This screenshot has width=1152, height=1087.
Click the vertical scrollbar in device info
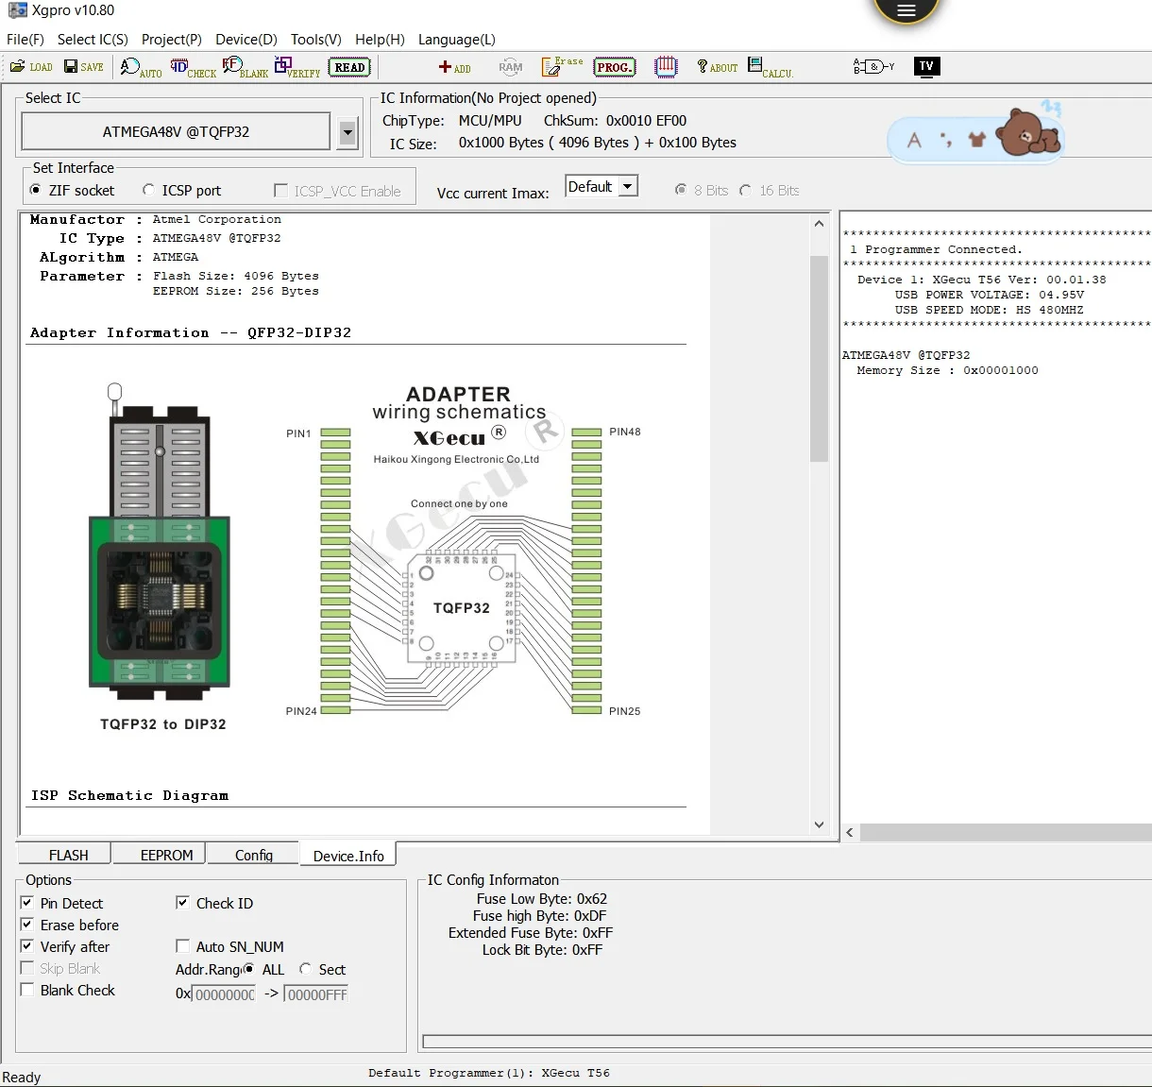point(819,359)
